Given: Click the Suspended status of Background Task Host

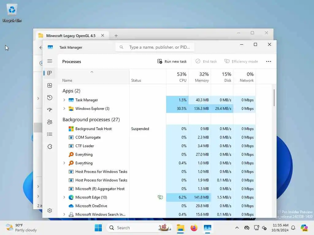Looking at the screenshot, I should [140, 129].
